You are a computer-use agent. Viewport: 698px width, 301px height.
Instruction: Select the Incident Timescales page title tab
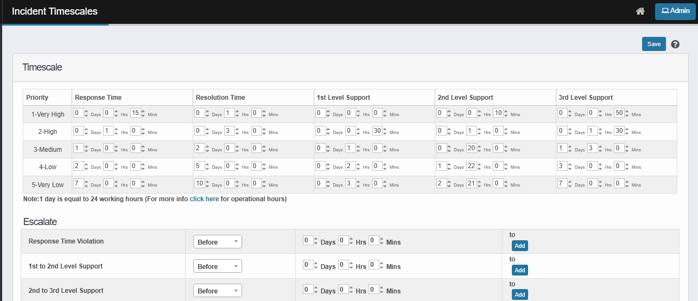click(x=55, y=11)
